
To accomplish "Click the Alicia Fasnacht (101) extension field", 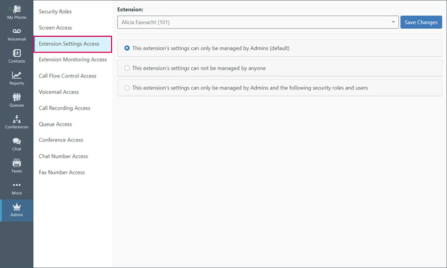I will click(258, 22).
